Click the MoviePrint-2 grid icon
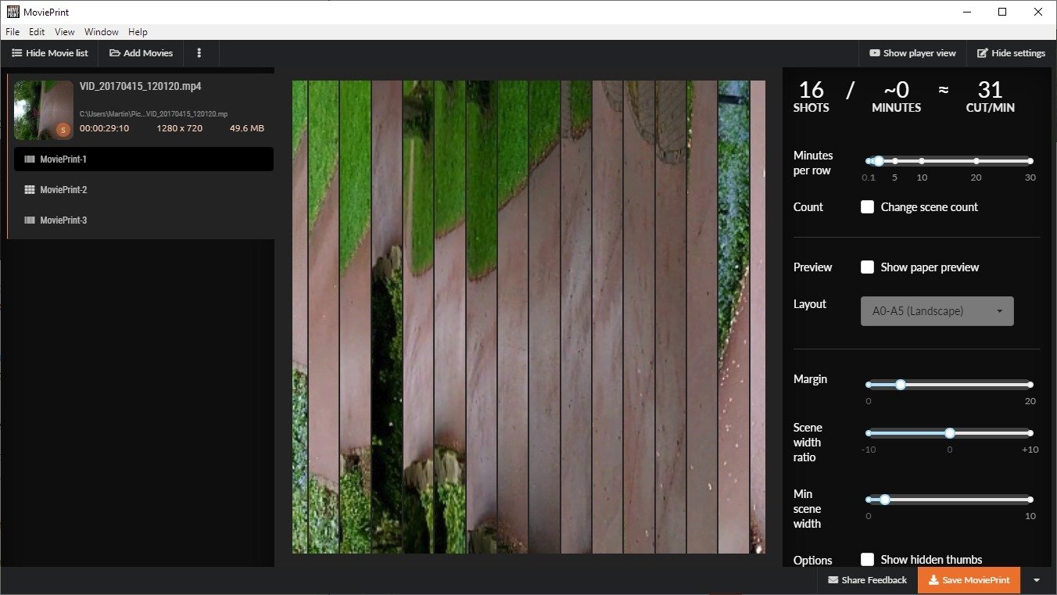The height and width of the screenshot is (595, 1057). [30, 190]
